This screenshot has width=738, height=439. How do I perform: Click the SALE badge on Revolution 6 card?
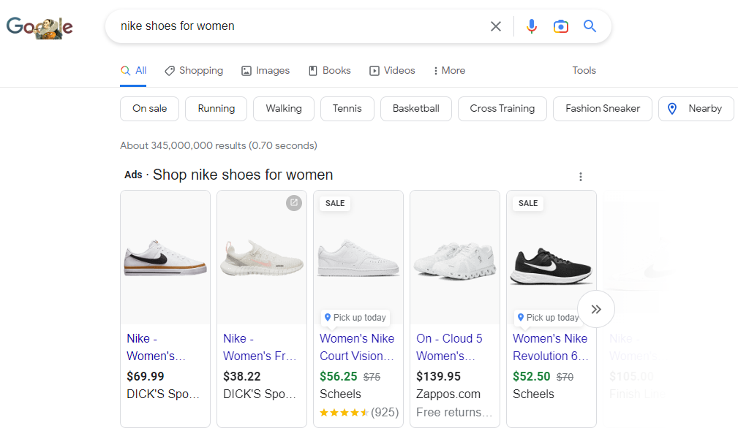(x=528, y=203)
